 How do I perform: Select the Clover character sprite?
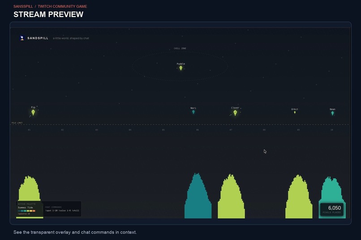click(x=235, y=113)
